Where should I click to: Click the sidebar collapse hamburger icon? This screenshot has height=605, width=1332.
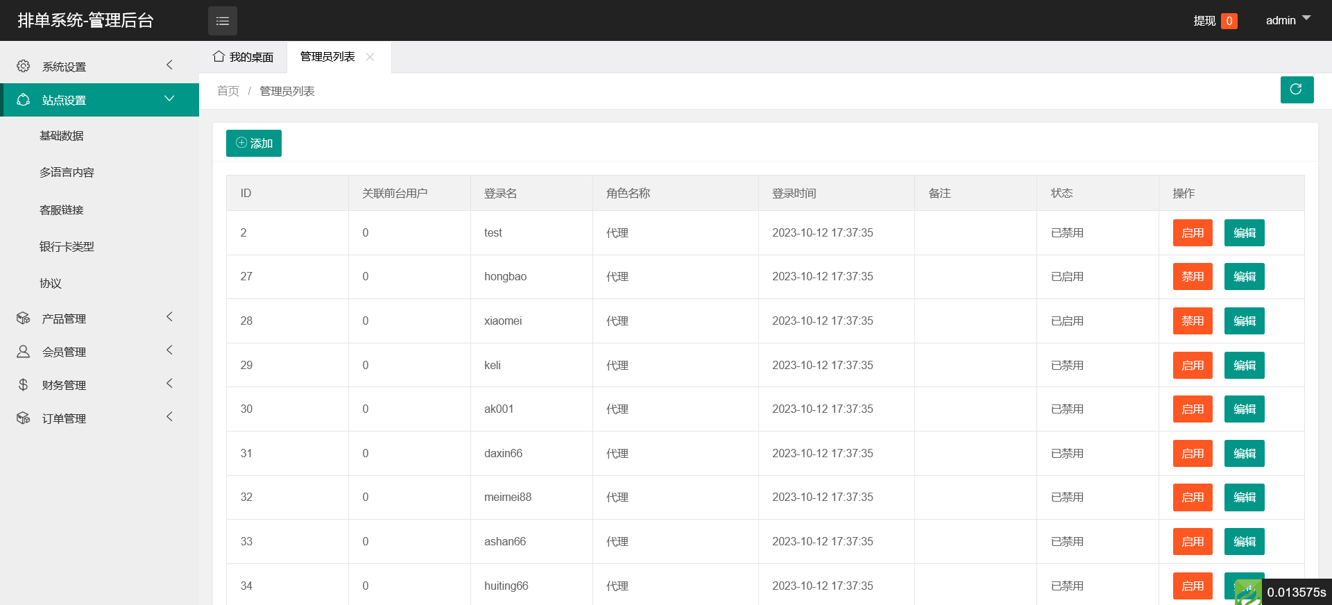pos(222,21)
